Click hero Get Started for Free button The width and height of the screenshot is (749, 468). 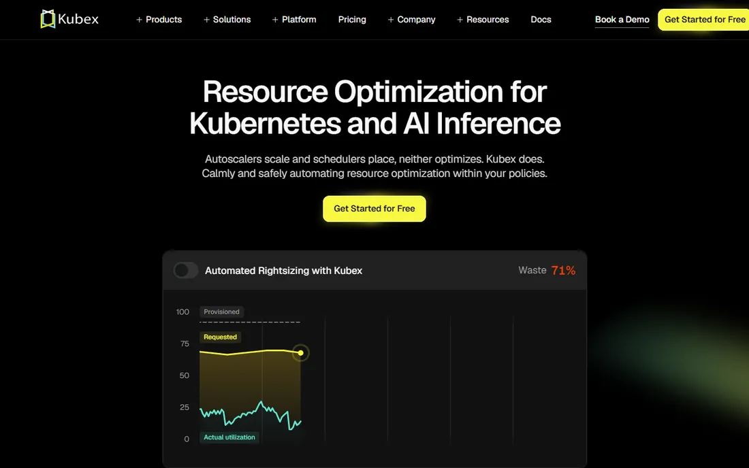pyautogui.click(x=374, y=208)
